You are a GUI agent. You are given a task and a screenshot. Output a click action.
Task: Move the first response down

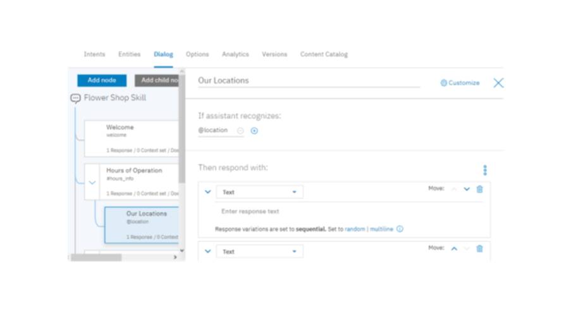[467, 189]
